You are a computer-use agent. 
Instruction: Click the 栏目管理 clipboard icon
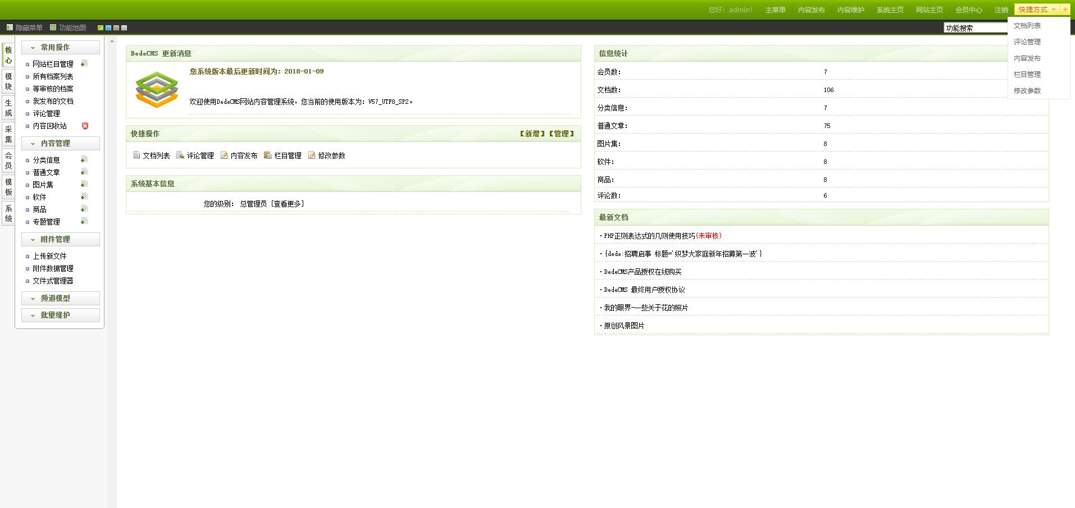pos(268,155)
